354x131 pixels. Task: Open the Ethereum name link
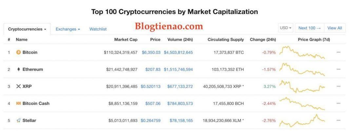click(x=32, y=69)
